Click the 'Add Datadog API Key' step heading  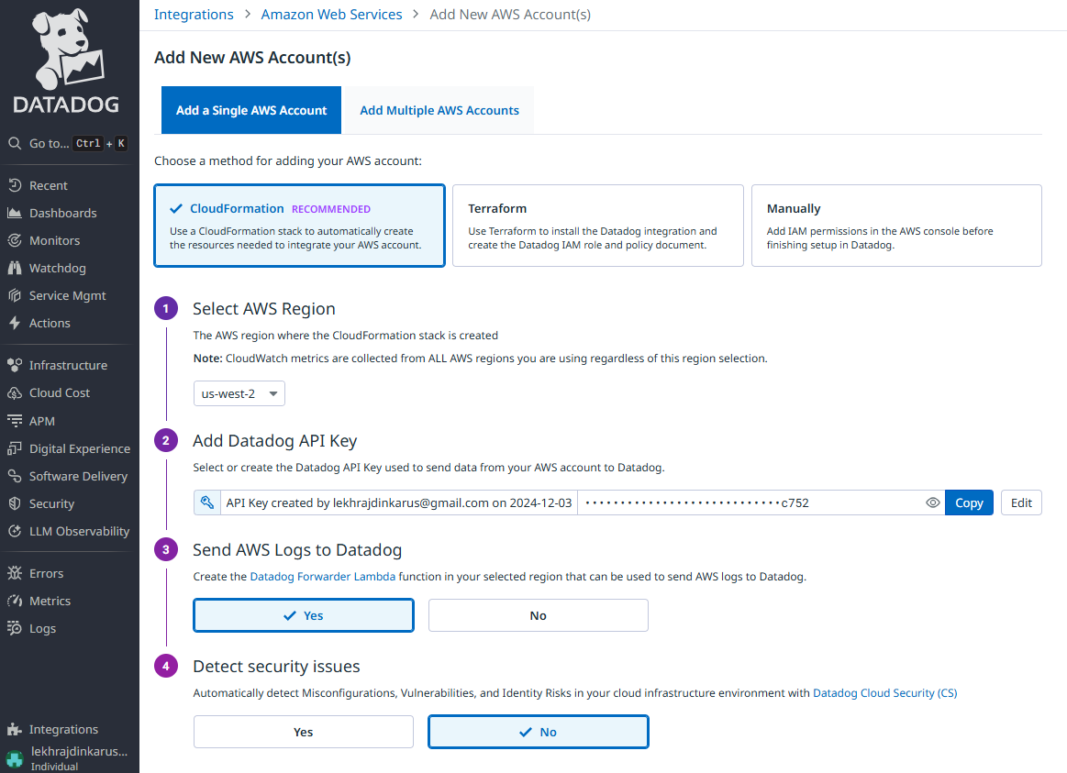[x=275, y=440]
